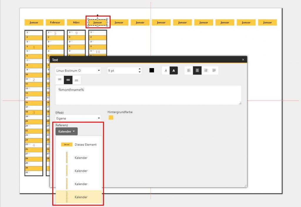The image size is (301, 207).
Task: Open the black text color swatch
Action: click(x=152, y=70)
